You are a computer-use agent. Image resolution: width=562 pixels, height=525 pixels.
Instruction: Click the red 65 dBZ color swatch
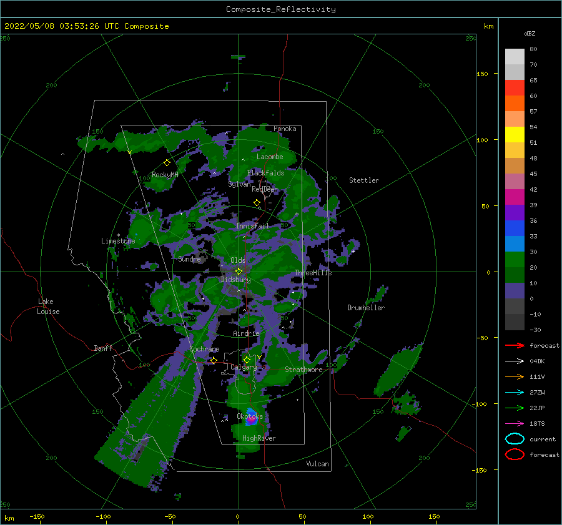click(515, 88)
